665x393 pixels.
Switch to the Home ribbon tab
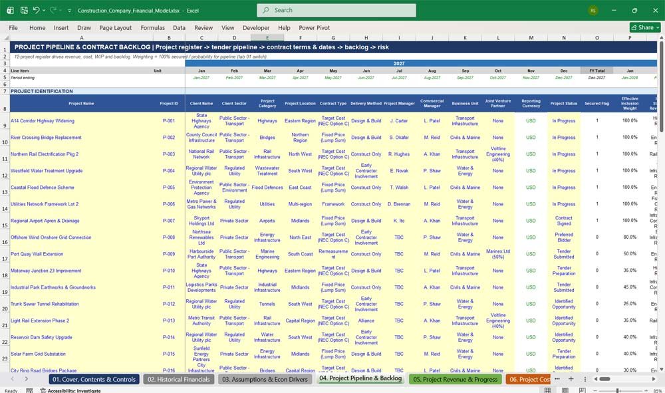37,27
